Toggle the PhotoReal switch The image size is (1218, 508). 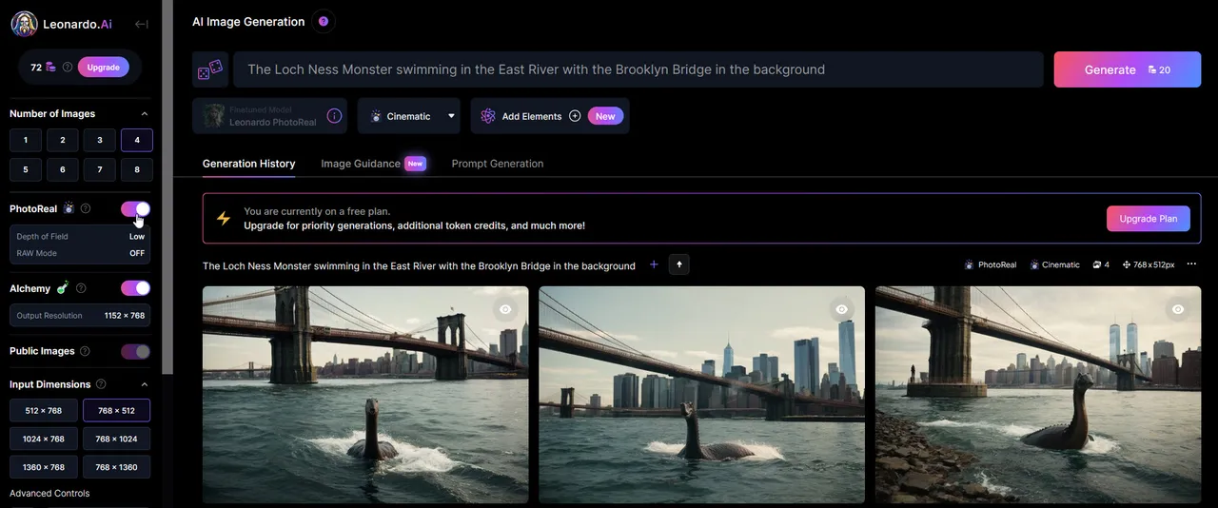(x=135, y=208)
